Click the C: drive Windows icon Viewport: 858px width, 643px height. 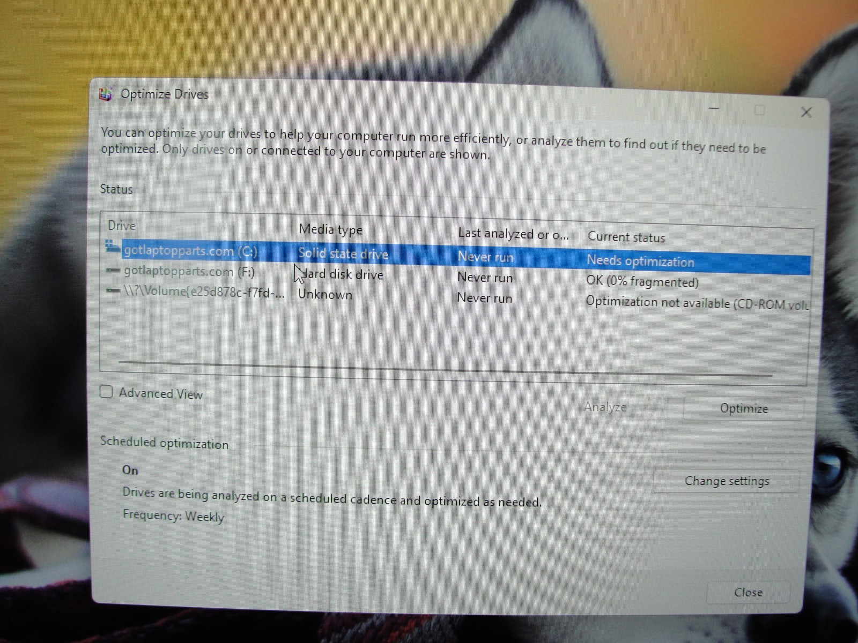coord(113,246)
